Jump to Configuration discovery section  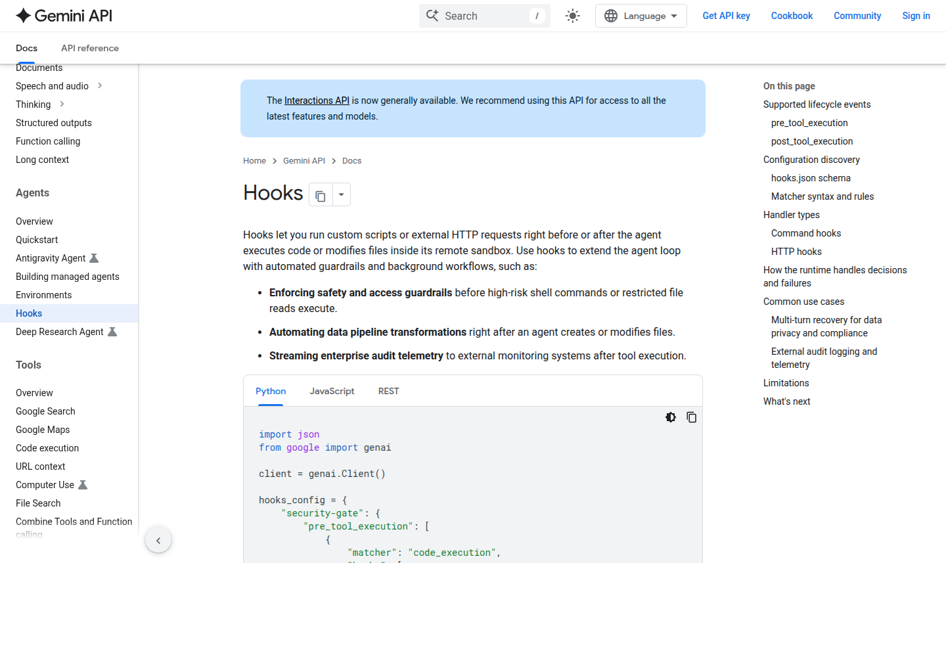click(x=811, y=160)
